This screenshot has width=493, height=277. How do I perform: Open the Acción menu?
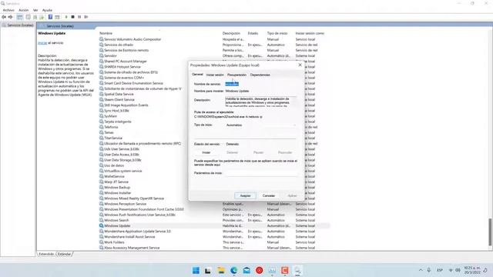pyautogui.click(x=24, y=10)
